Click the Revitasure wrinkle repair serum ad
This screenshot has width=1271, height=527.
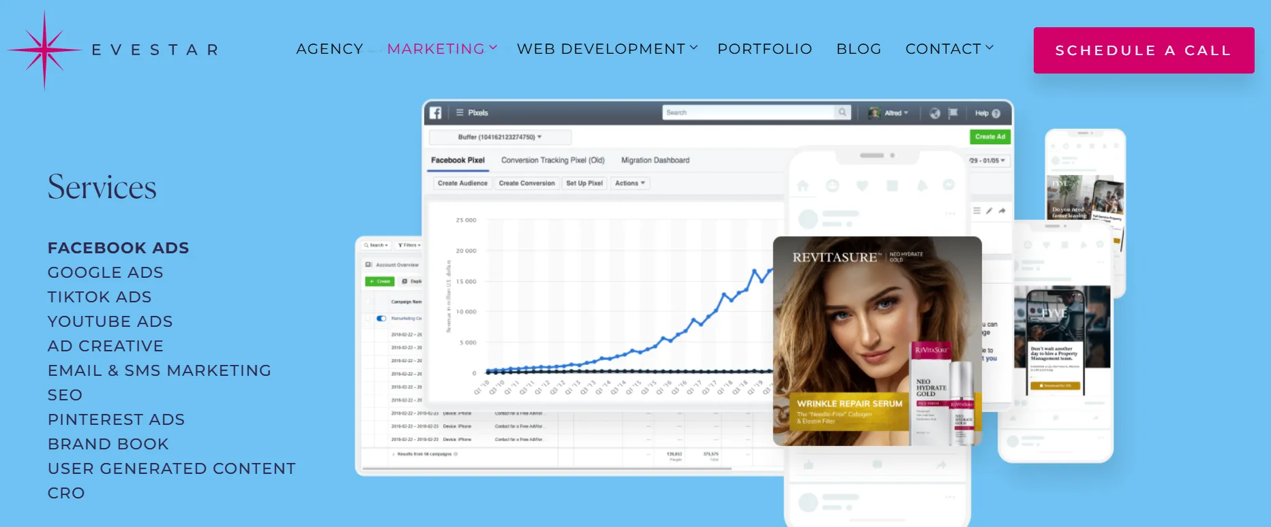pyautogui.click(x=877, y=341)
